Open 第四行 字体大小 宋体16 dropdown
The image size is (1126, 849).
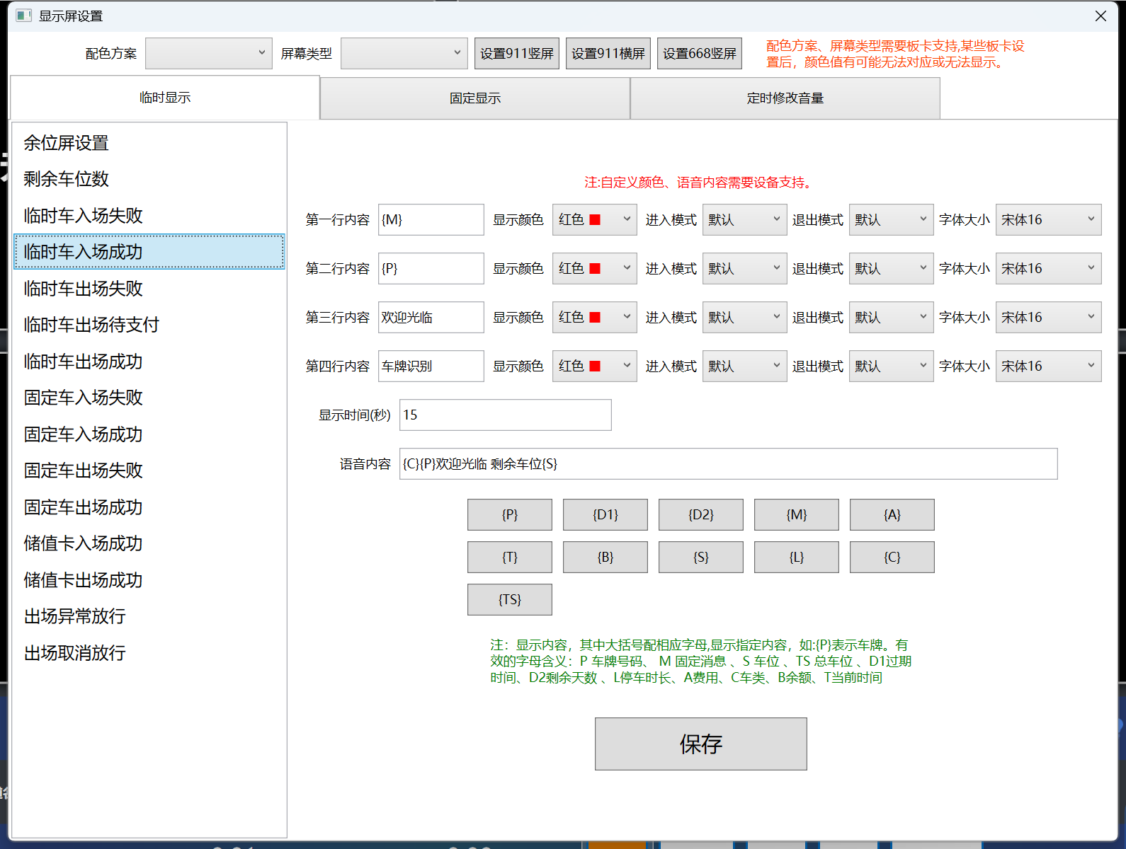click(1048, 366)
